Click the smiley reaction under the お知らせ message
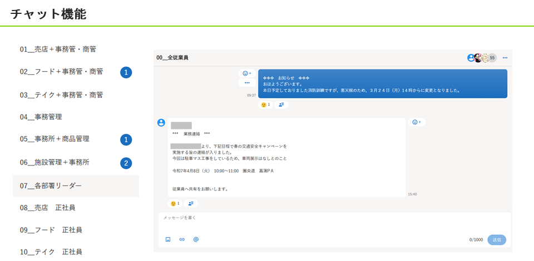 (265, 104)
